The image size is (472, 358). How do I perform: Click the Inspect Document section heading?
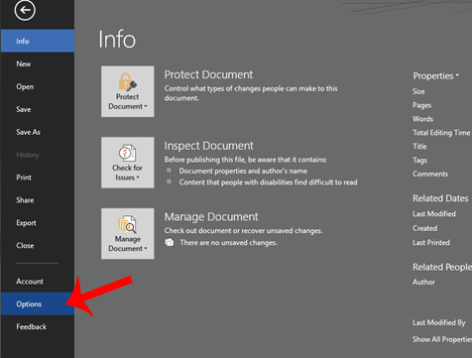tap(209, 146)
